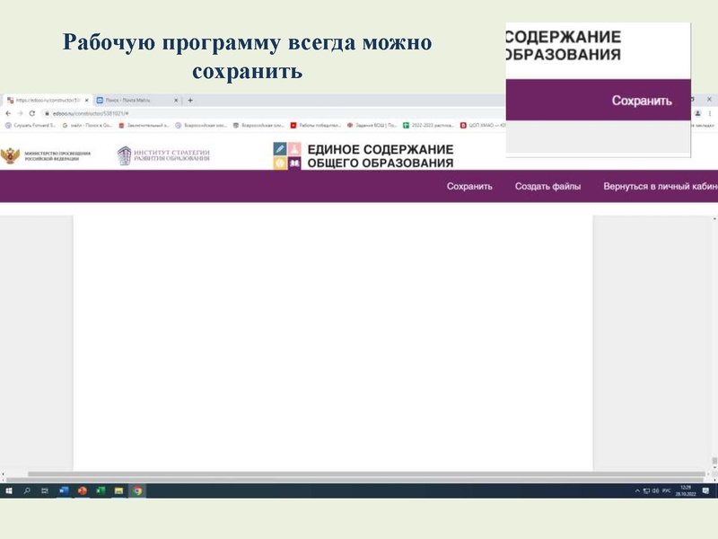Click the Windows Start button
Viewport: 718px width, 539px height.
pyautogui.click(x=9, y=490)
